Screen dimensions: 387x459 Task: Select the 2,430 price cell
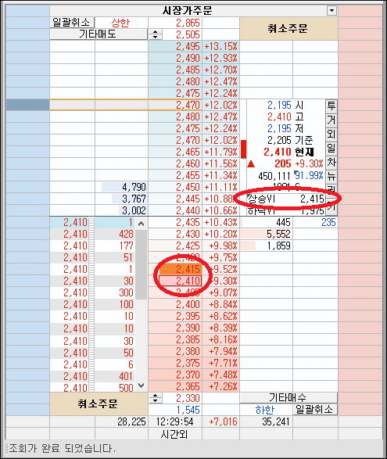coord(175,234)
